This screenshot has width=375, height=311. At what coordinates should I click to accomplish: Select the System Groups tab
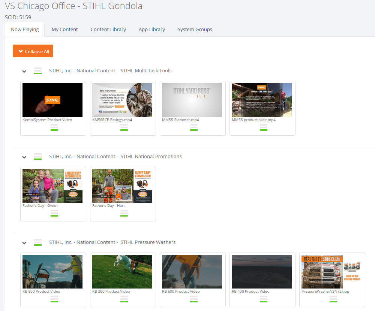(195, 29)
